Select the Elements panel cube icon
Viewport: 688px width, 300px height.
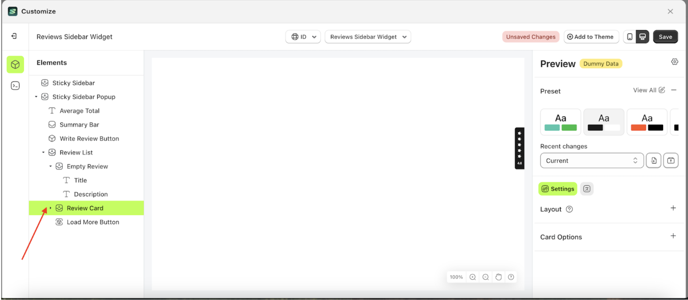(15, 64)
